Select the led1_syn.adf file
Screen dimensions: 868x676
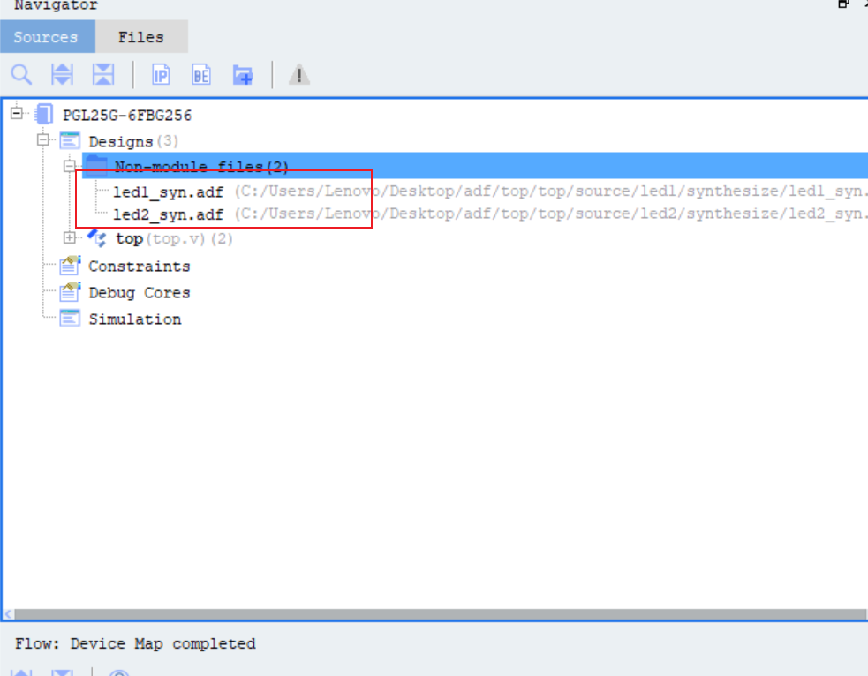(169, 192)
